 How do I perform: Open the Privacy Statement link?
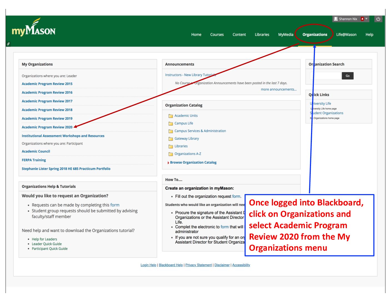199,265
